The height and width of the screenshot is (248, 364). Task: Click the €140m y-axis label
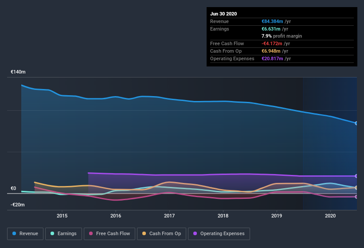[x=18, y=72]
